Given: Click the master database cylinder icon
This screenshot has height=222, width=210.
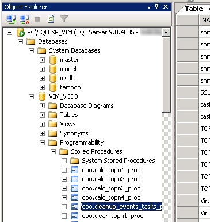Looking at the screenshot, I should pyautogui.click(x=53, y=60).
